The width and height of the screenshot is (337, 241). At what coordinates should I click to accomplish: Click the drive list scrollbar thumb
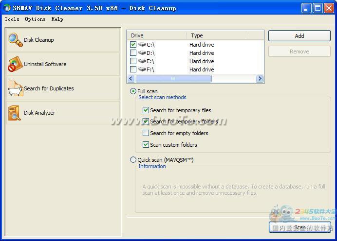173,79
